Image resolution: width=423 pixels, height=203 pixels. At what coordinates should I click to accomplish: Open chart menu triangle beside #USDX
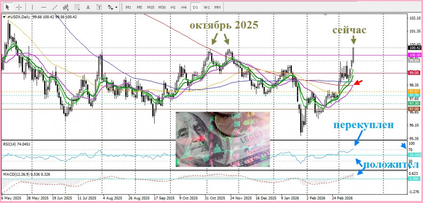tap(4, 17)
